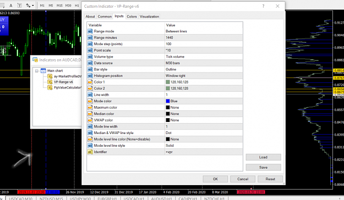Switch to the USDCAD,M30 chart tab
The height and width of the screenshot is (200, 344).
tap(20, 198)
